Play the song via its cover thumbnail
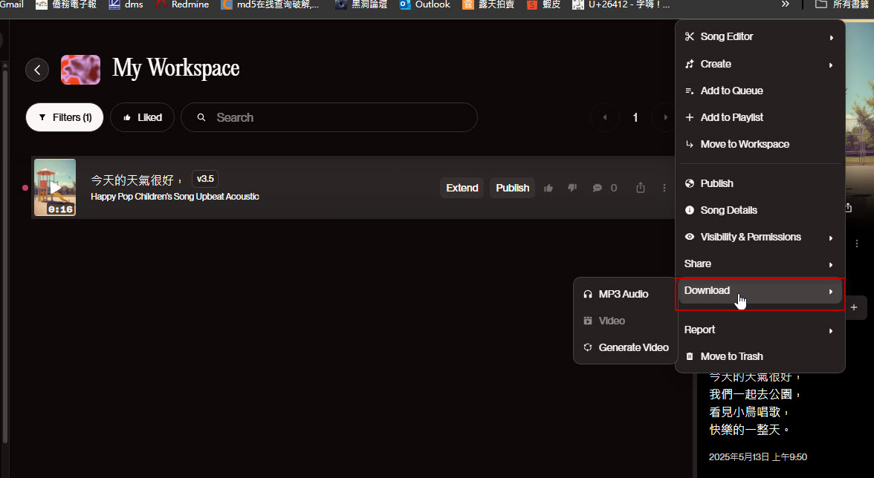This screenshot has height=478, width=874. pyautogui.click(x=55, y=187)
